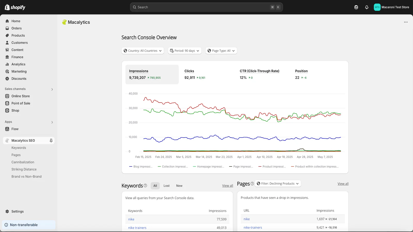Open the nike-trainers URL link

pos(253,228)
